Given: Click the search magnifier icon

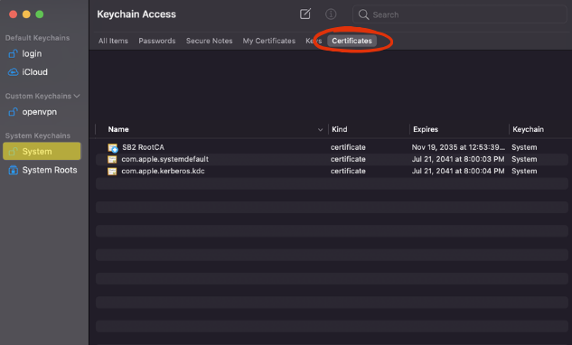Looking at the screenshot, I should [x=363, y=14].
